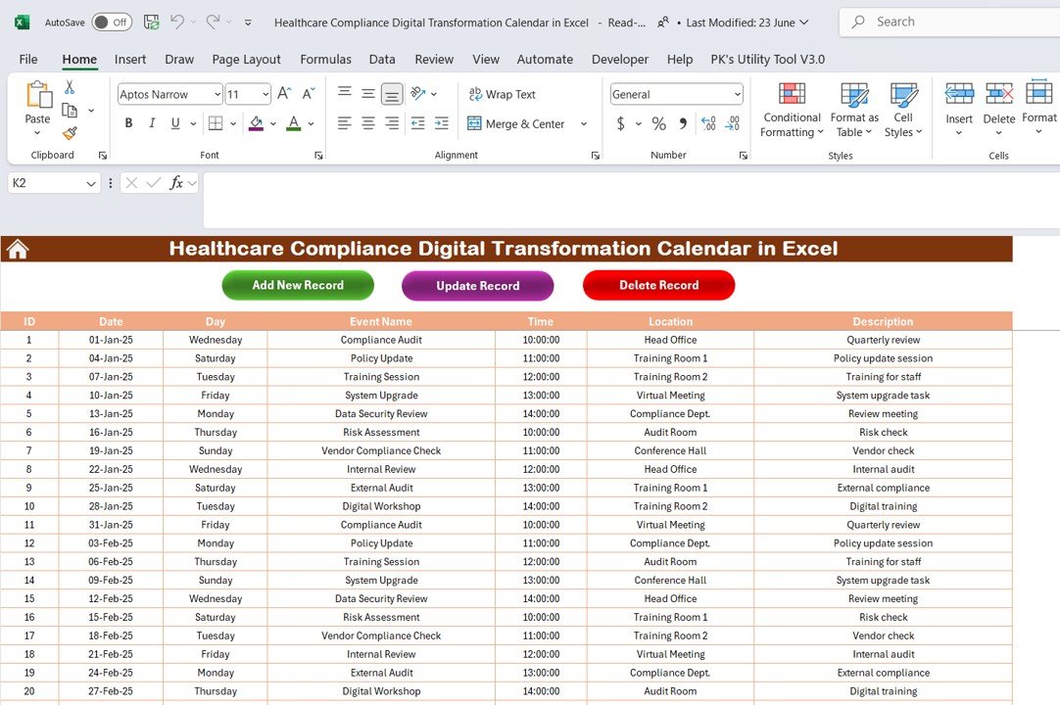Open the Font settings dialog launcher

[x=318, y=156]
